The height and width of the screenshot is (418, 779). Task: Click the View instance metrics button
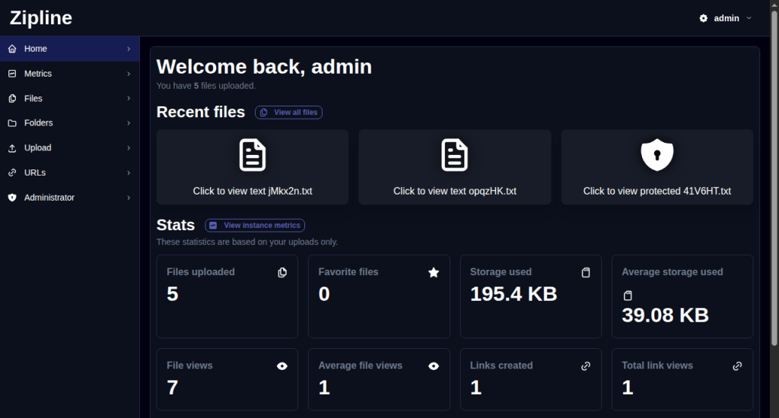(x=255, y=226)
